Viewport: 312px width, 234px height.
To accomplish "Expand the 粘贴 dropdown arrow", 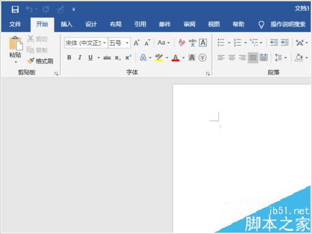I will (x=15, y=62).
